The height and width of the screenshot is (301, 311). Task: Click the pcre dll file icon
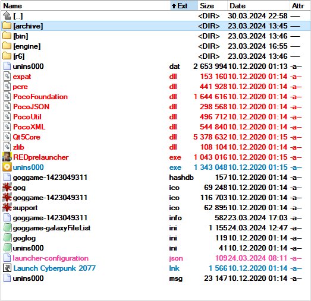(7, 87)
